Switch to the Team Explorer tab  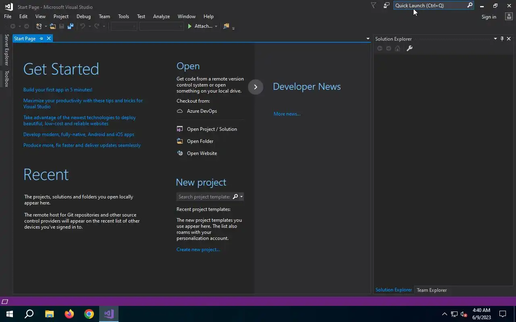pos(432,290)
